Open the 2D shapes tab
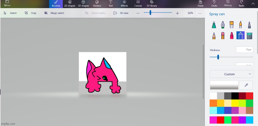Viewport: 258px width, 126px height. click(x=70, y=4)
